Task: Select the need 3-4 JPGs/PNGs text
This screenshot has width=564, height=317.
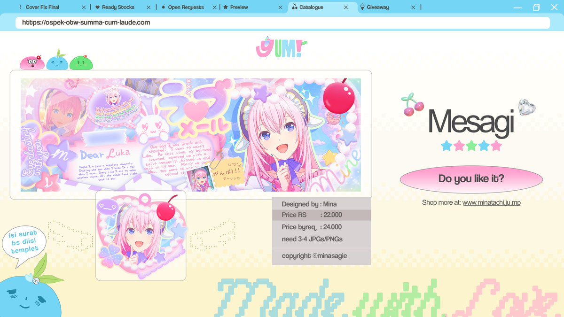Action: coord(312,239)
